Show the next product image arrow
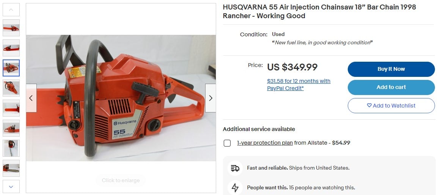 (x=210, y=98)
